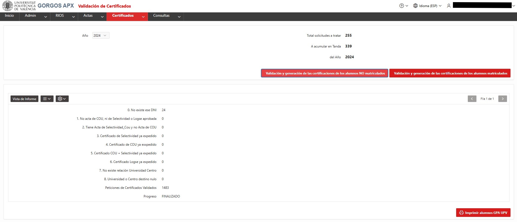Open the report settings gear menu
Image resolution: width=517 pixels, height=222 pixels.
tap(62, 99)
